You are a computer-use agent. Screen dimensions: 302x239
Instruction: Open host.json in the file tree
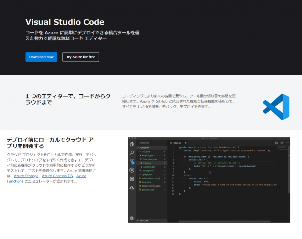[147, 182]
